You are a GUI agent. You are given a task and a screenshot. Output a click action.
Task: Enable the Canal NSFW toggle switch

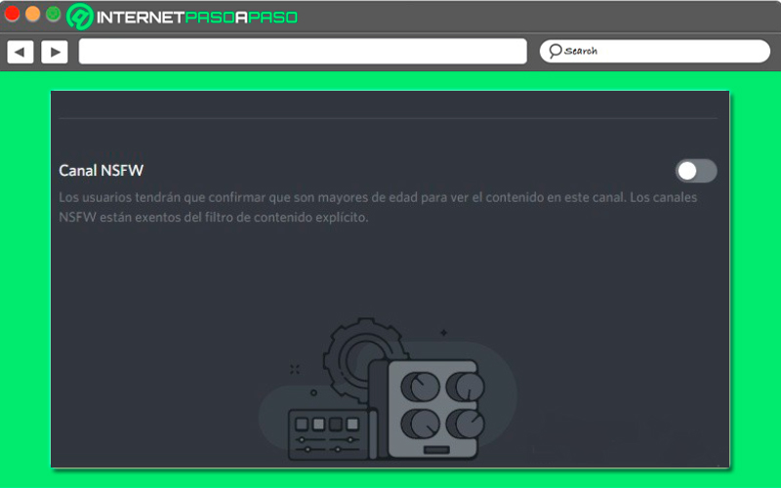click(x=696, y=171)
